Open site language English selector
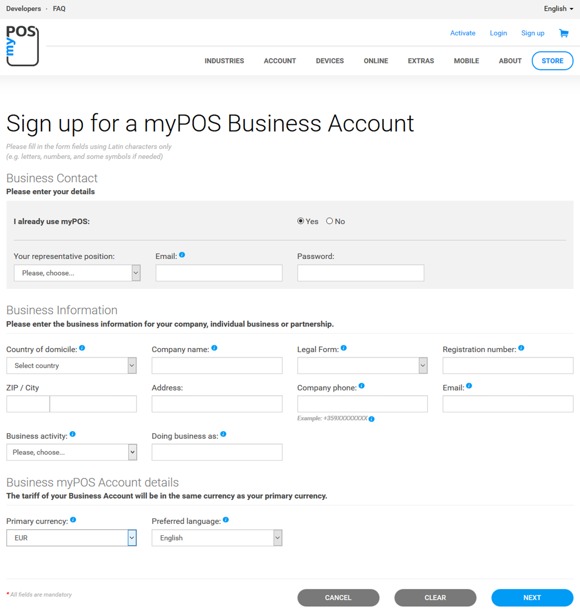Screen dimensions: 580x613 [559, 9]
